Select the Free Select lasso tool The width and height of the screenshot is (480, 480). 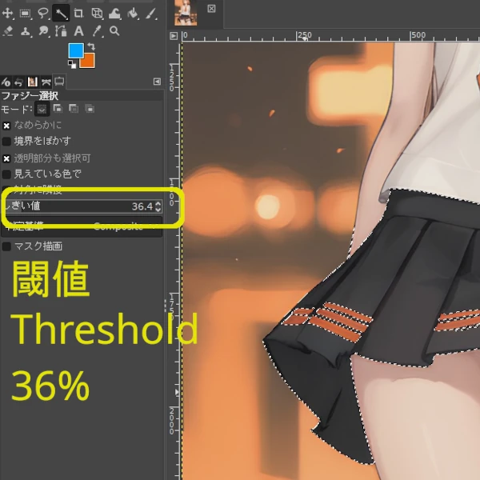(43, 13)
